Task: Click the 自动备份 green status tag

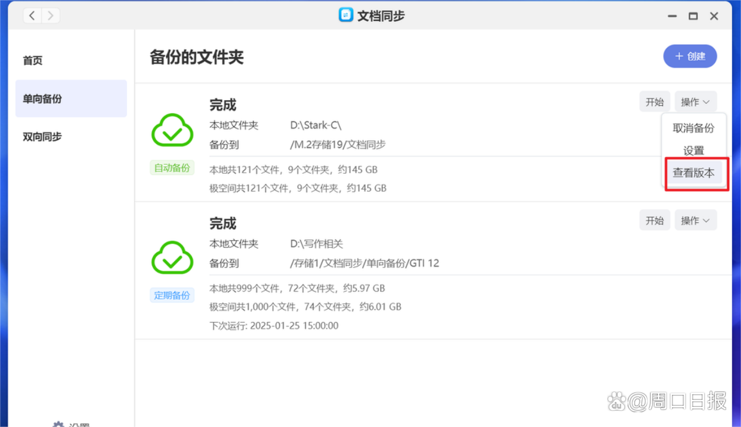Action: coord(172,168)
